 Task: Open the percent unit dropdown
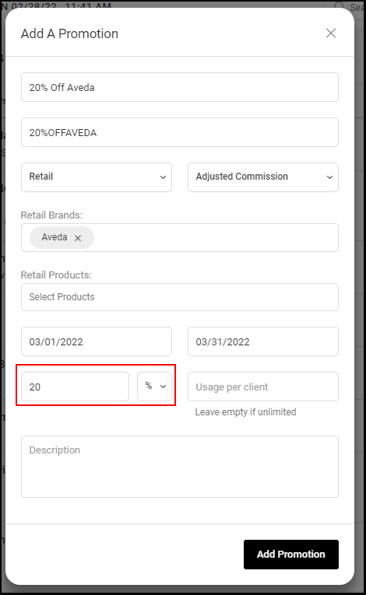(x=154, y=387)
